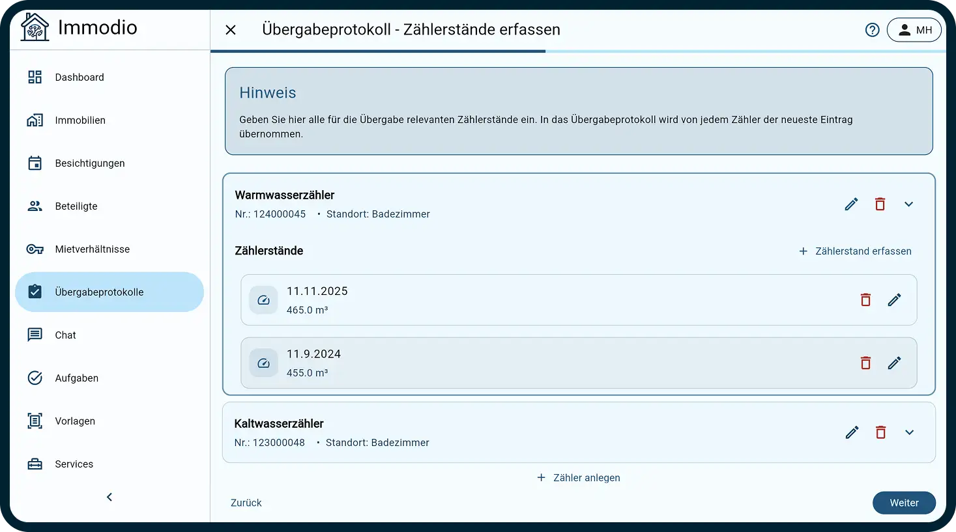Click the 11.11.2025 date text
956x532 pixels.
[317, 291]
